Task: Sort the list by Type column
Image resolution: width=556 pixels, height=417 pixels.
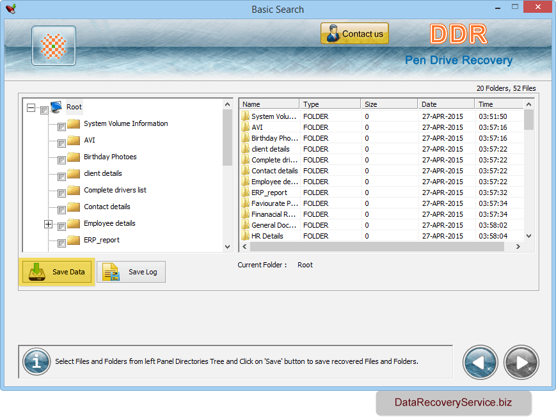Action: pos(330,104)
